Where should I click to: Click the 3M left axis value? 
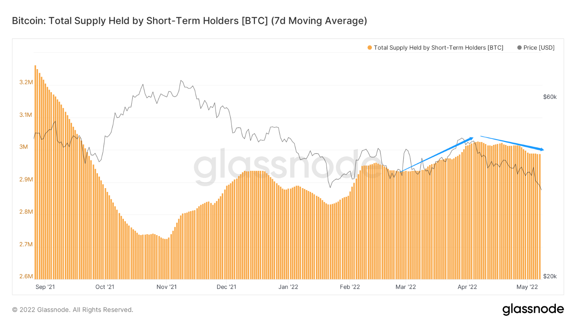point(28,147)
